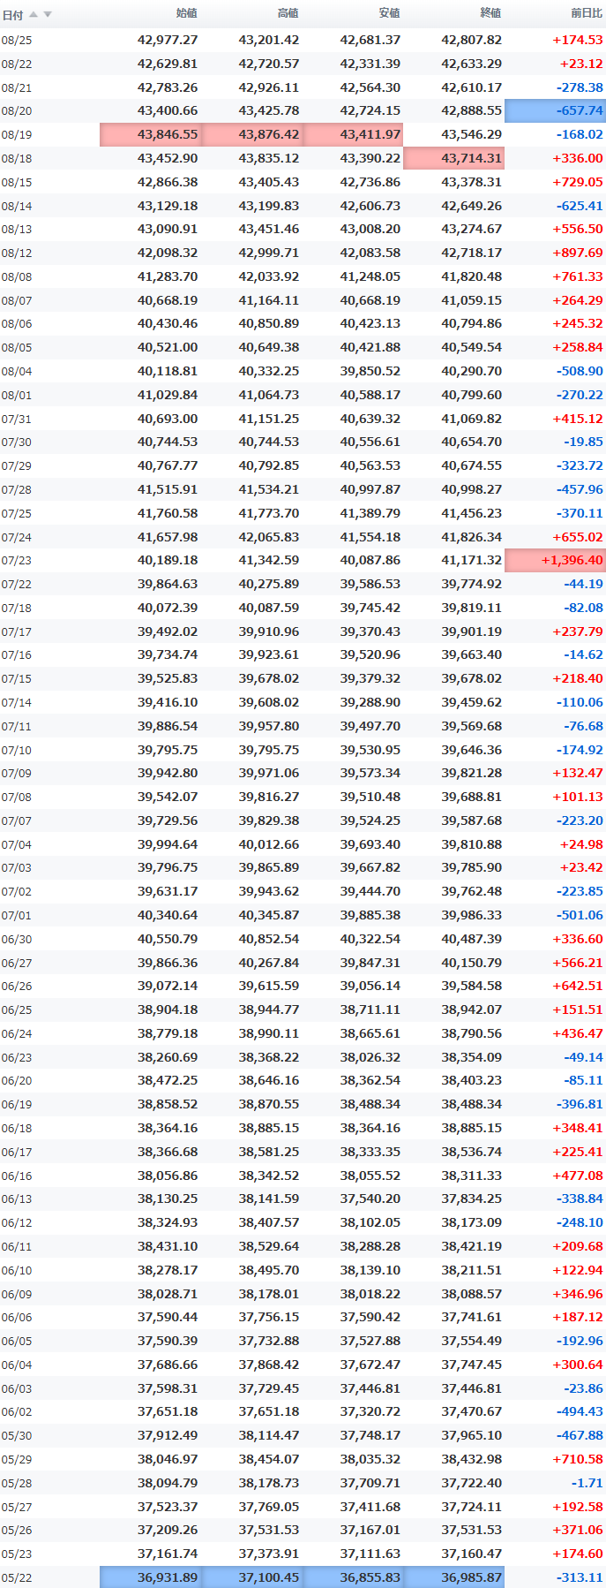Click the change value +729.05
Viewport: 606px width, 1588px height.
point(578,182)
